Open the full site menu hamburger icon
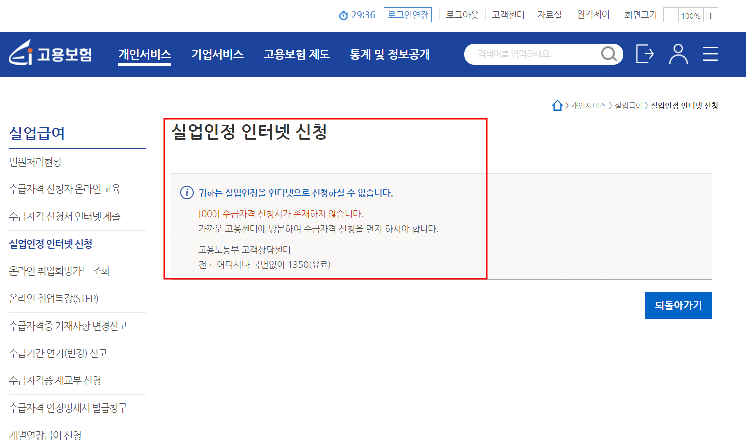Viewport: 746px width, 441px height. pyautogui.click(x=710, y=54)
